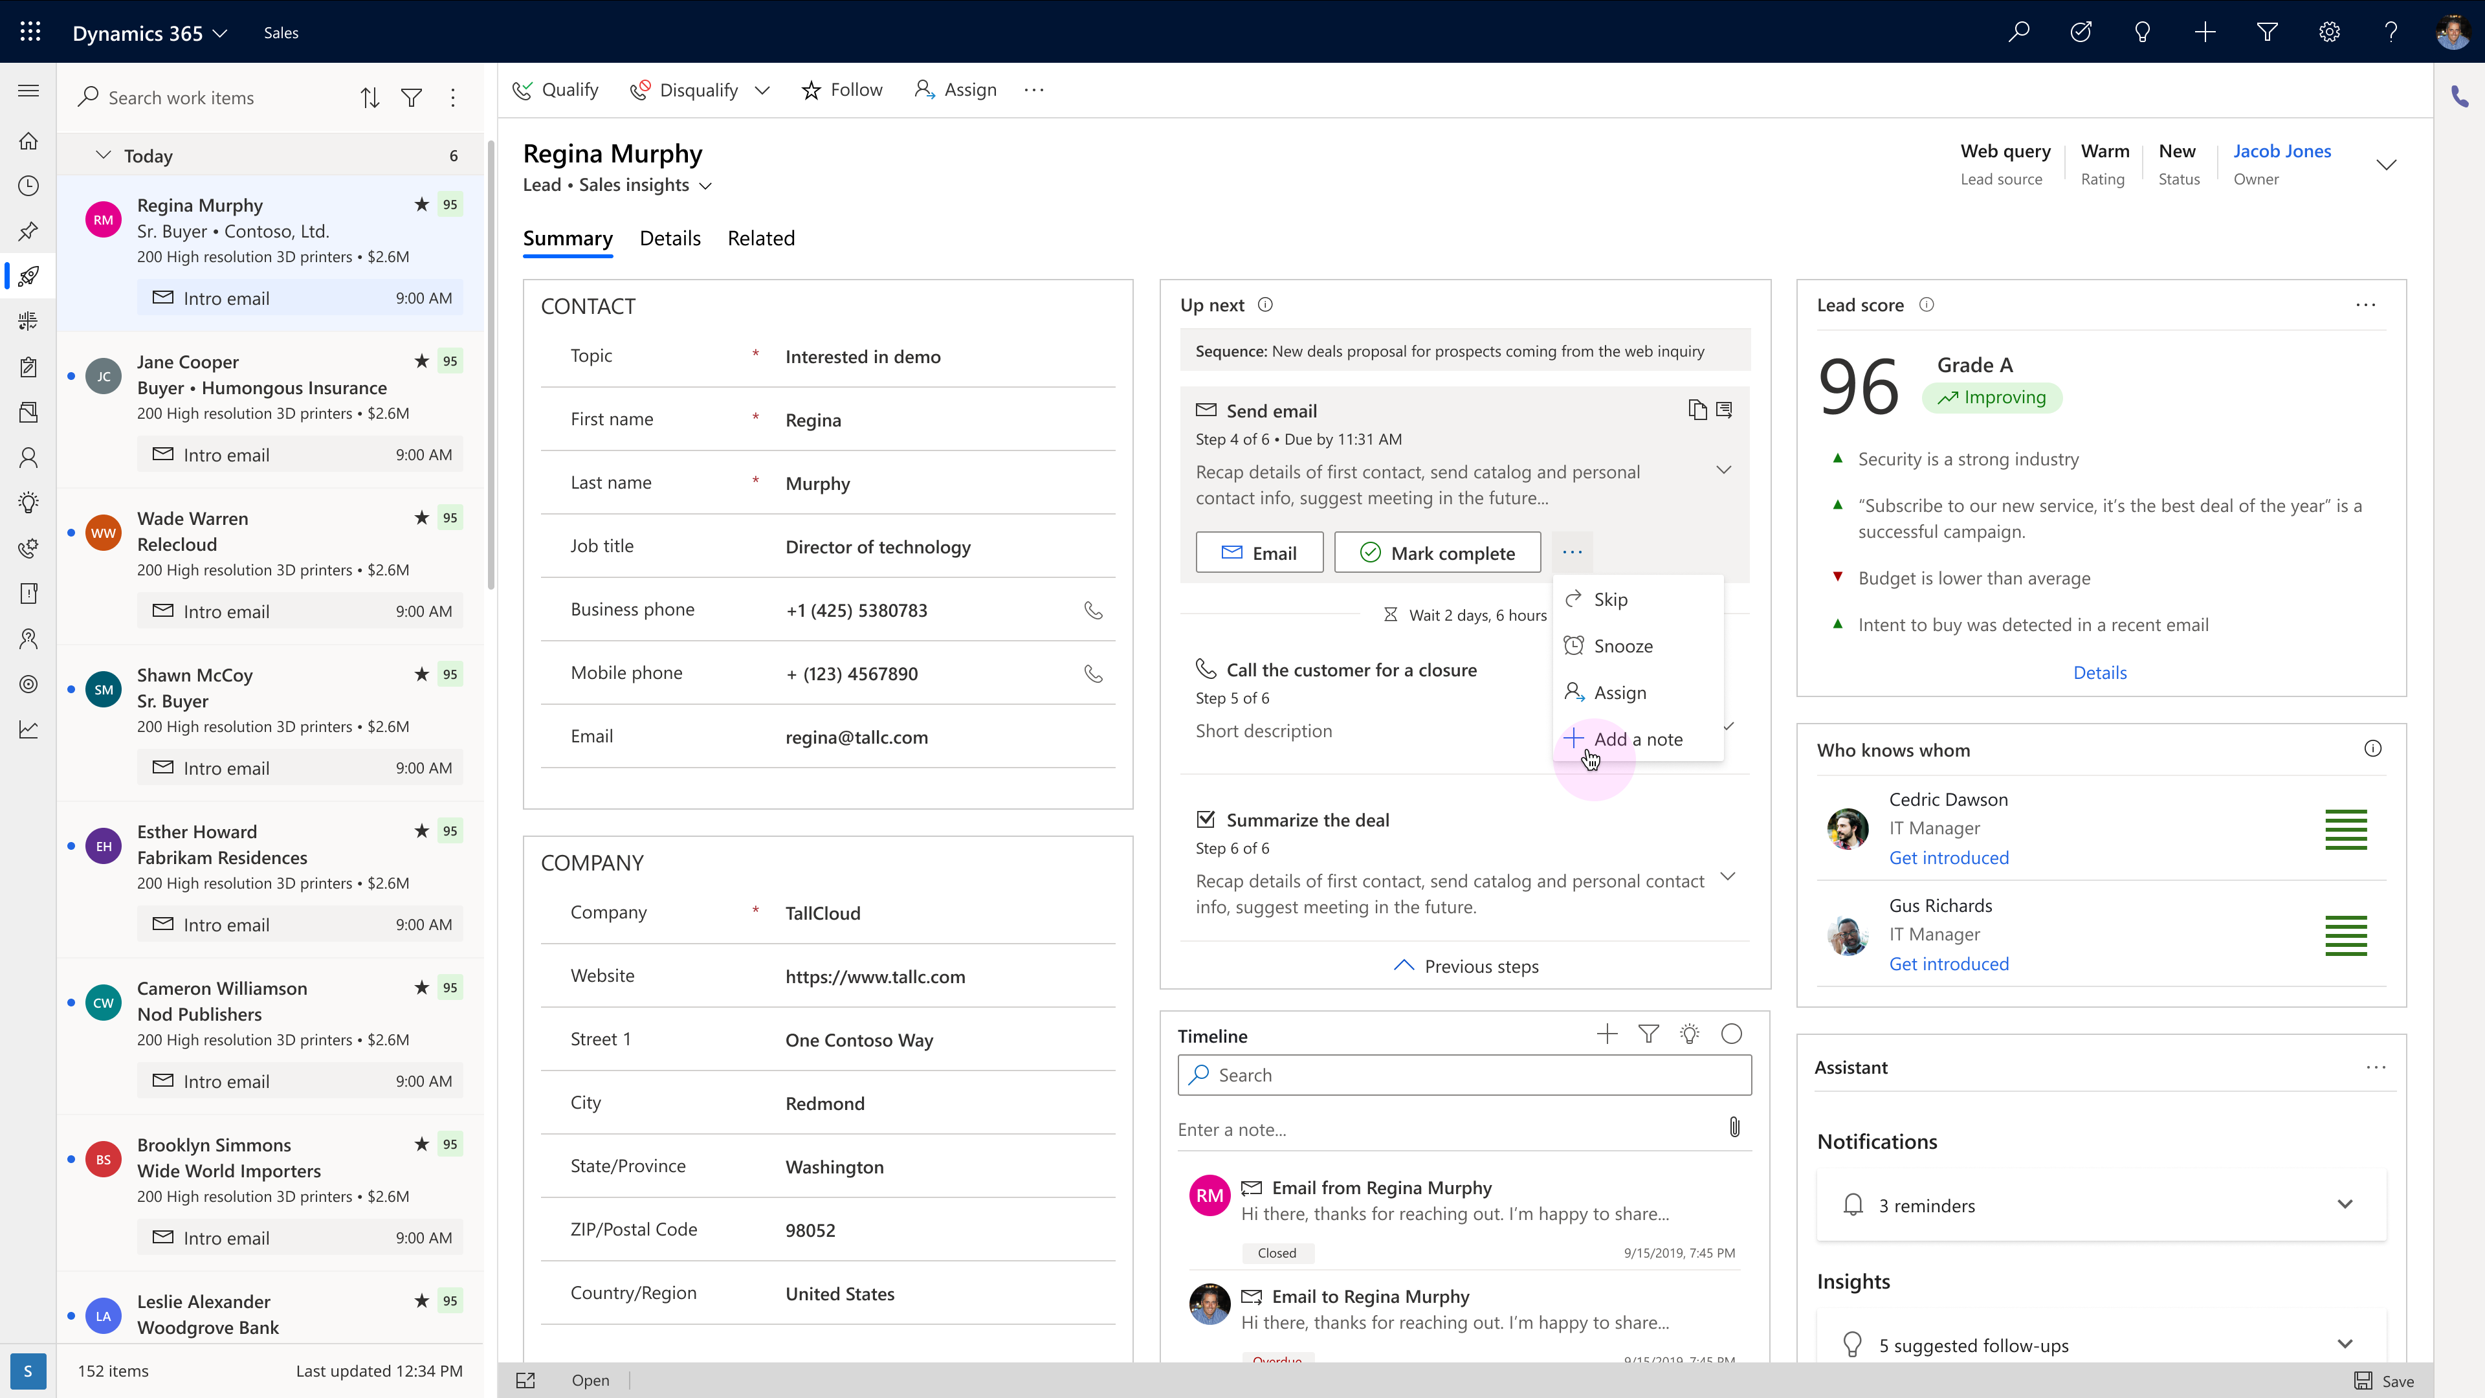Click the info icon beside Up next
The width and height of the screenshot is (2485, 1398).
[1266, 305]
